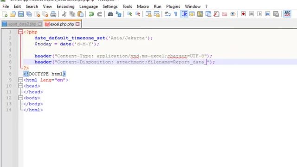Click line number 6 in the margin
The width and height of the screenshot is (297, 167).
click(x=10, y=62)
